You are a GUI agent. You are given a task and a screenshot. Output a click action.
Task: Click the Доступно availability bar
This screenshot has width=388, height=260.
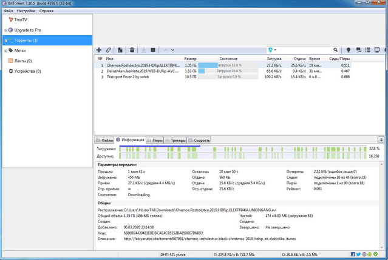click(x=243, y=156)
